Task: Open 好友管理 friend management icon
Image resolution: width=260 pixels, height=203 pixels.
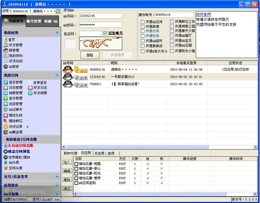Action: [x=6, y=45]
